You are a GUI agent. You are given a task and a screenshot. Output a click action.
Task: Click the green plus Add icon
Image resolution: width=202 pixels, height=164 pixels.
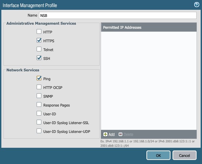coord(105,134)
